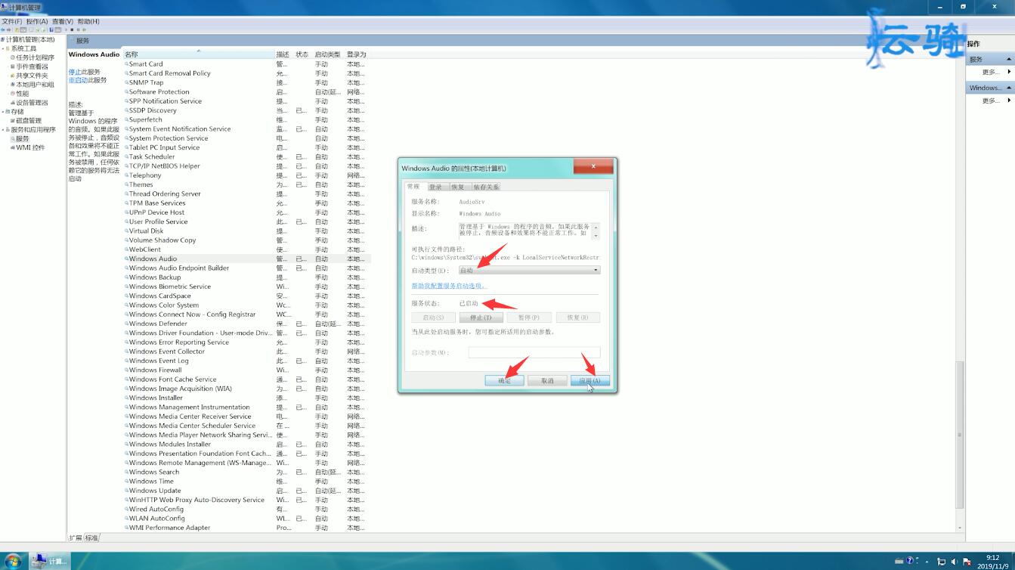Click the gear icon beside Windows Firewall service
The height and width of the screenshot is (570, 1015).
[126, 370]
